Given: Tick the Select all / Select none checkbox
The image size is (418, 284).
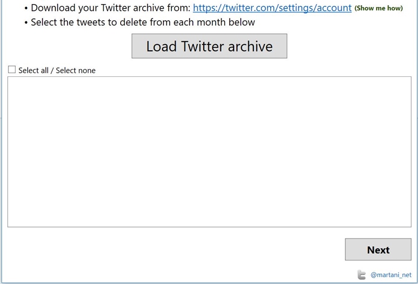Looking at the screenshot, I should pyautogui.click(x=12, y=70).
